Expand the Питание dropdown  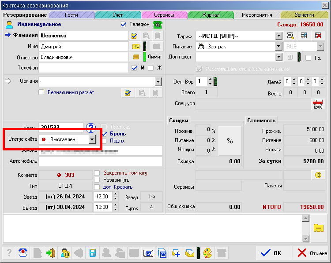(x=278, y=46)
